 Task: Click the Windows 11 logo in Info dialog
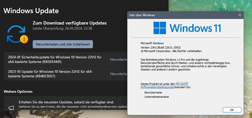pos(187,28)
